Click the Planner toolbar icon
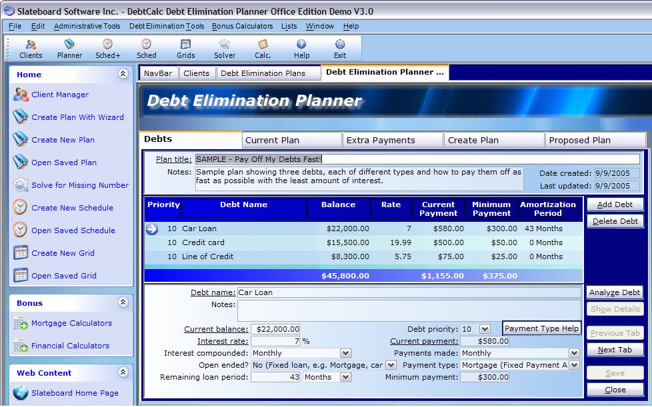The image size is (652, 407). pos(69,49)
